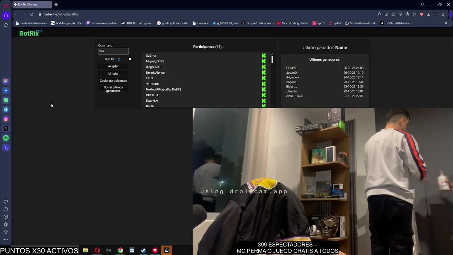This screenshot has width=453, height=255.
Task: Click Copiar participantes
Action: click(113, 80)
